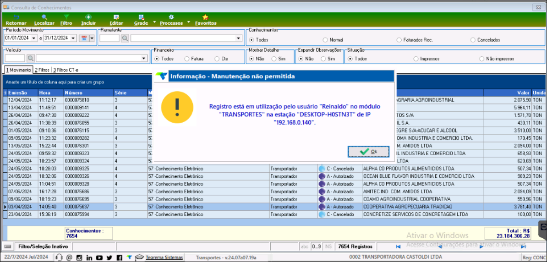Choose the Impressos situation option
The height and width of the screenshot is (262, 547).
point(416,59)
